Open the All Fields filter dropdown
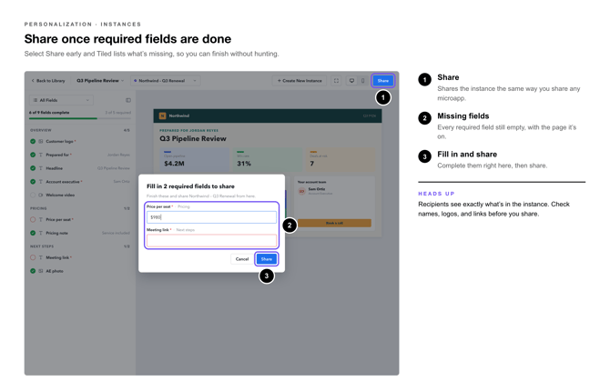The image size is (610, 391). [x=61, y=100]
